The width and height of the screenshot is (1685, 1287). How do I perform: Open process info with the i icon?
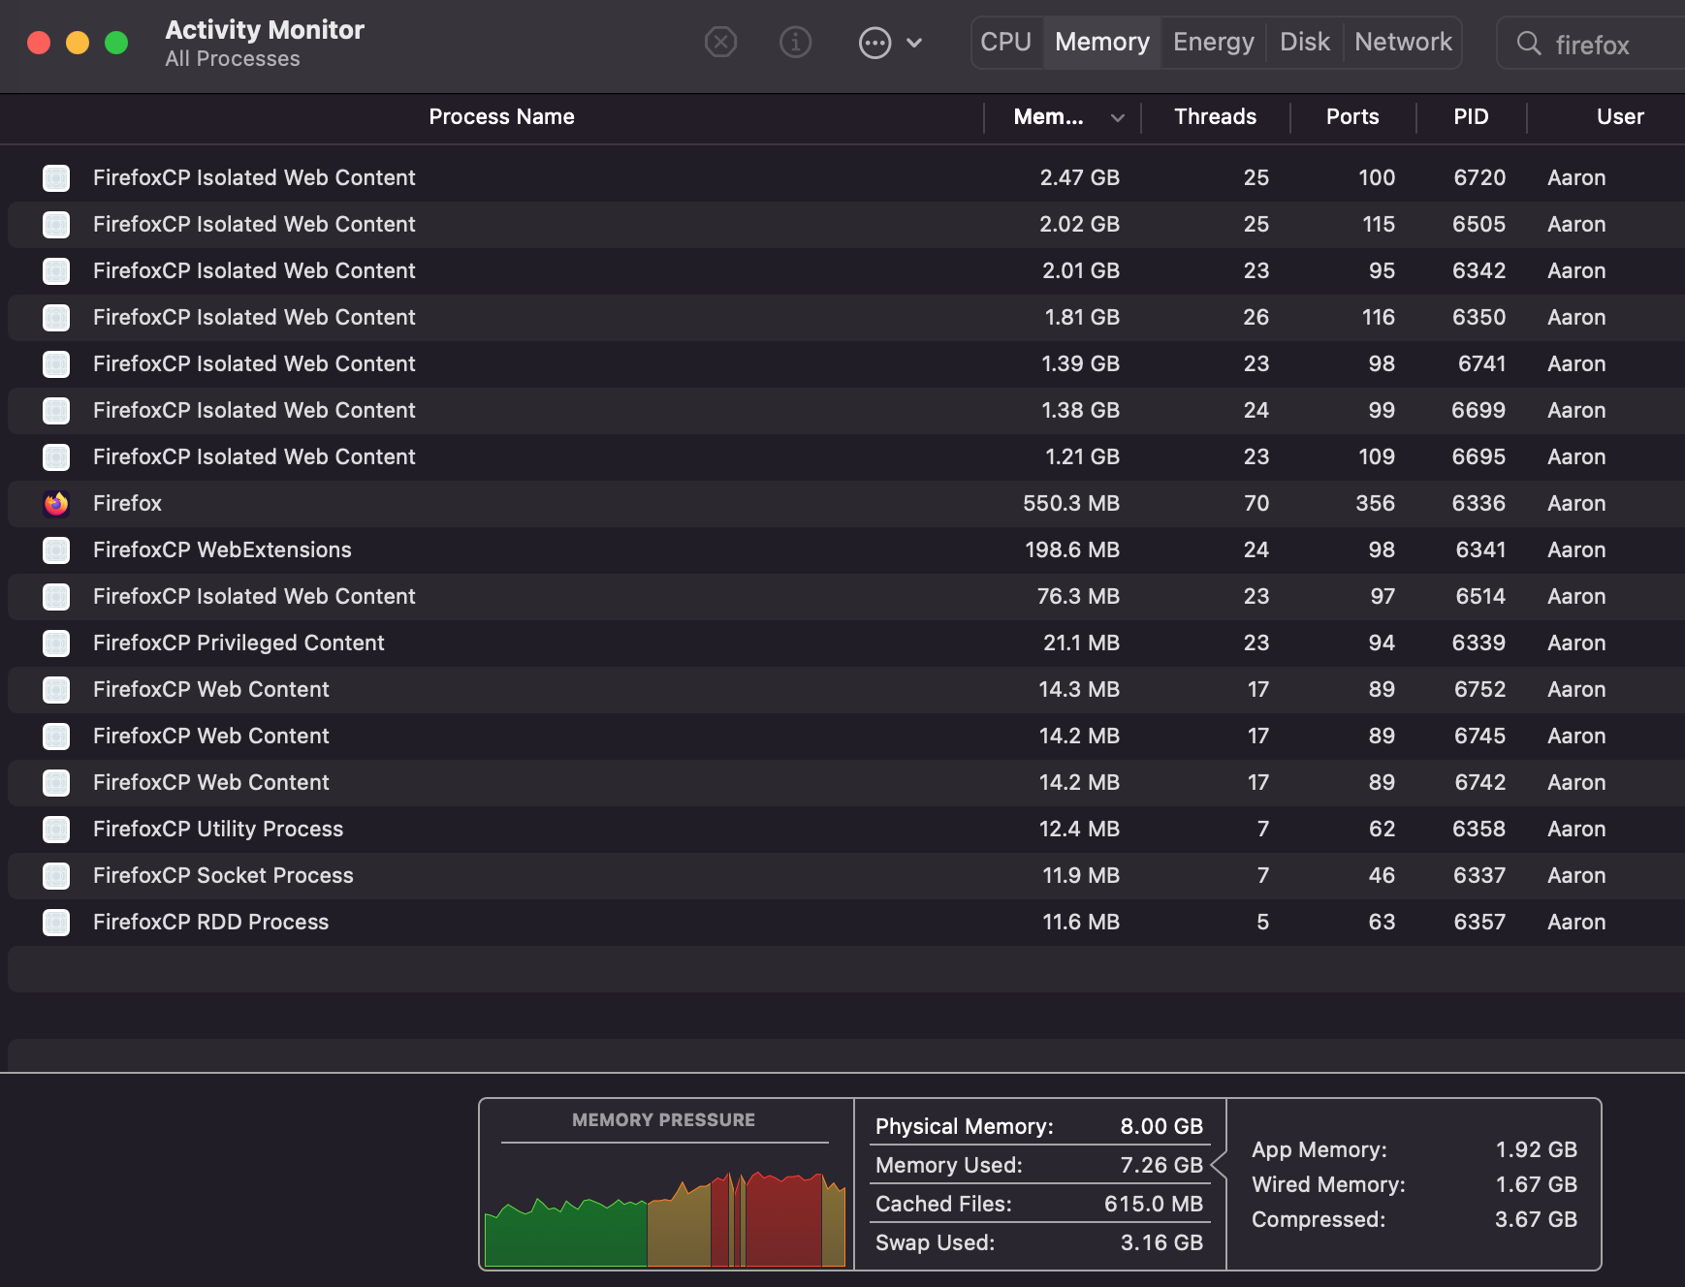796,43
